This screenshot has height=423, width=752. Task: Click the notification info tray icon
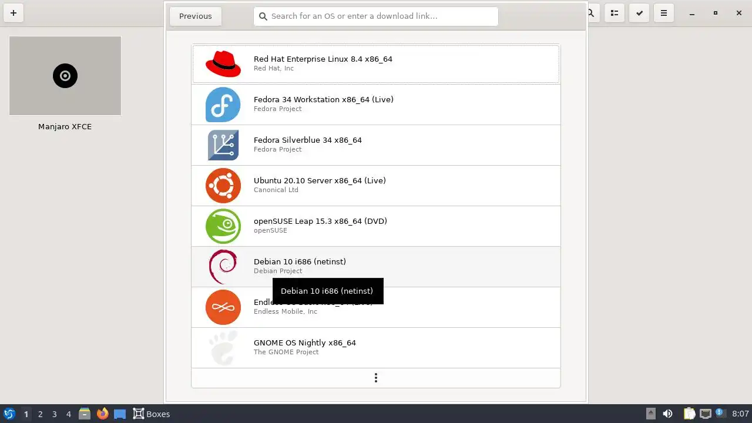tap(720, 414)
